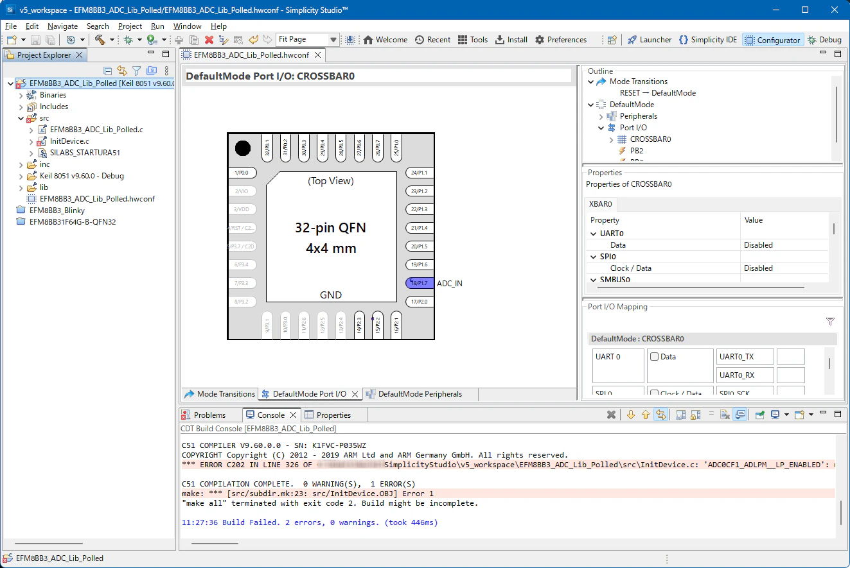Click the red X delete icon in main toolbar
The image size is (850, 568).
point(209,40)
